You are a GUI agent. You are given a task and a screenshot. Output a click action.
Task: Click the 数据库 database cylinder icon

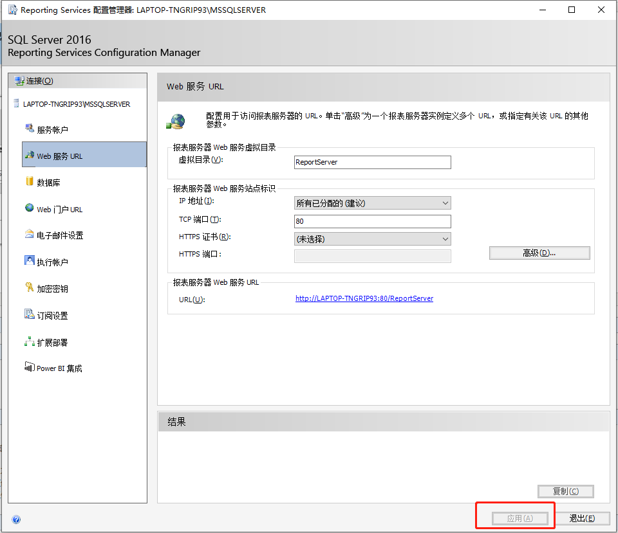[29, 181]
